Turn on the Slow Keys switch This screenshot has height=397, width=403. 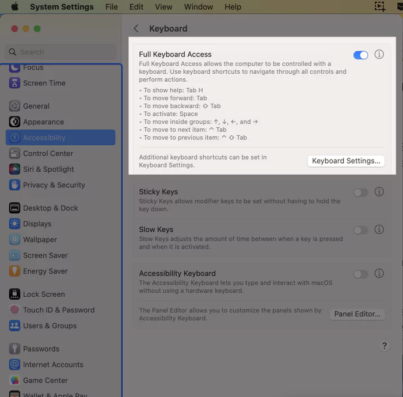click(360, 230)
